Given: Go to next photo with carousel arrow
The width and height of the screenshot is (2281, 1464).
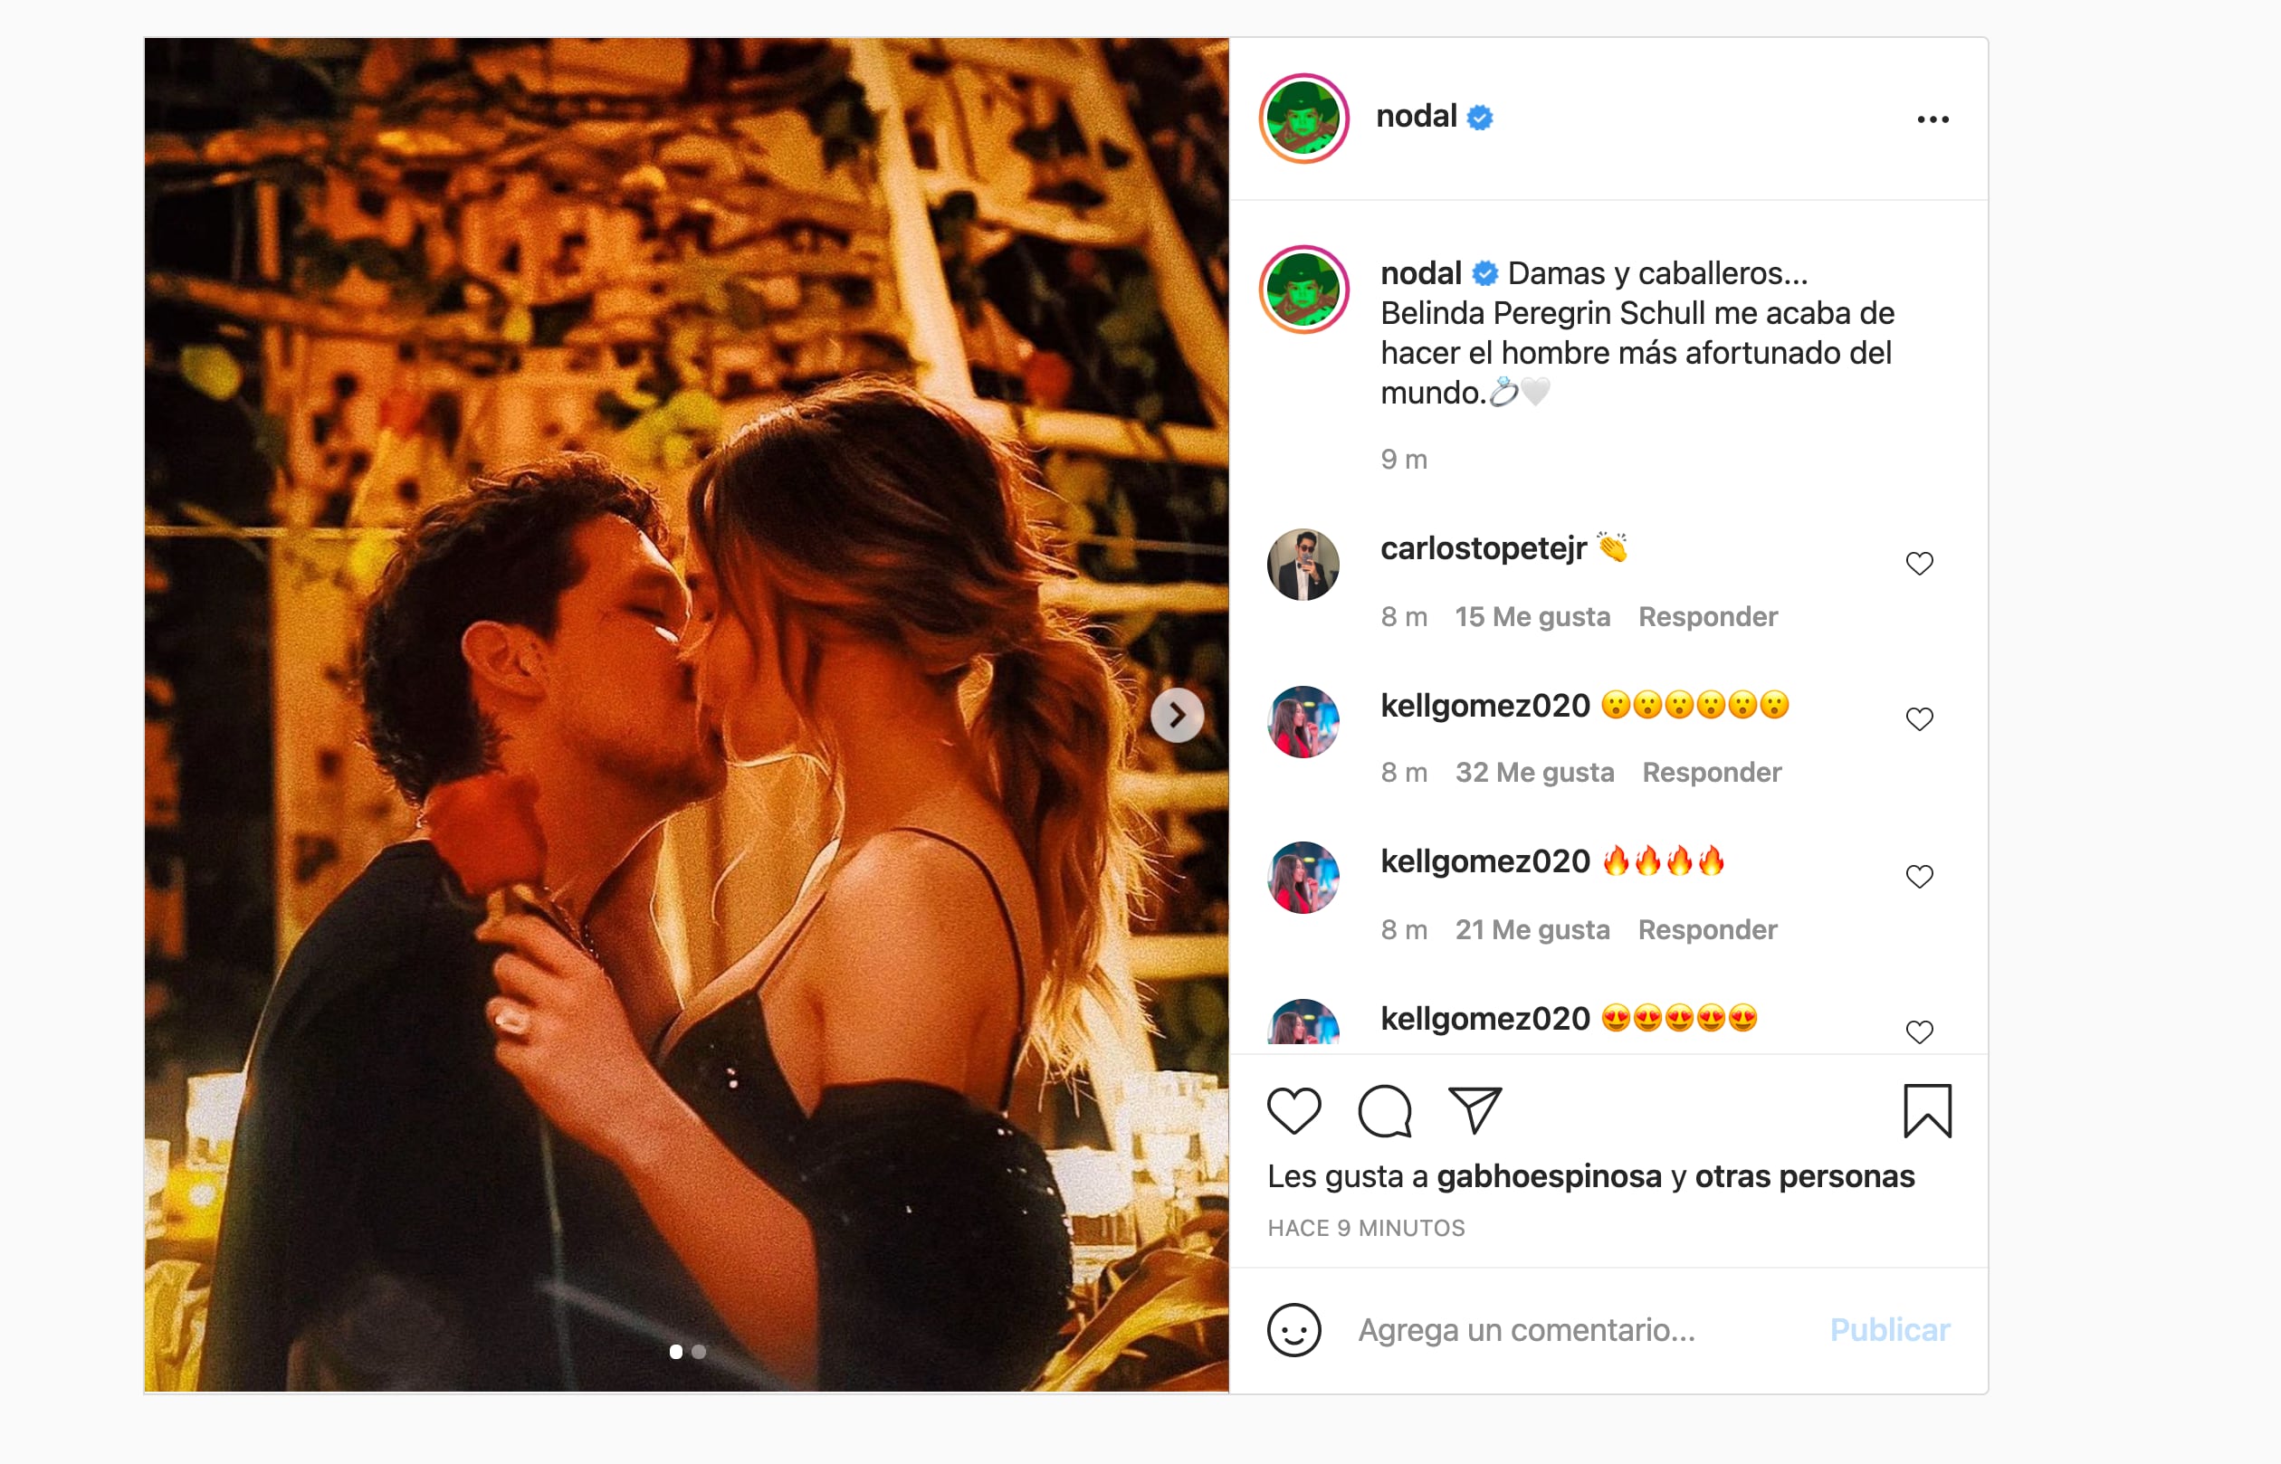Looking at the screenshot, I should (x=1177, y=715).
